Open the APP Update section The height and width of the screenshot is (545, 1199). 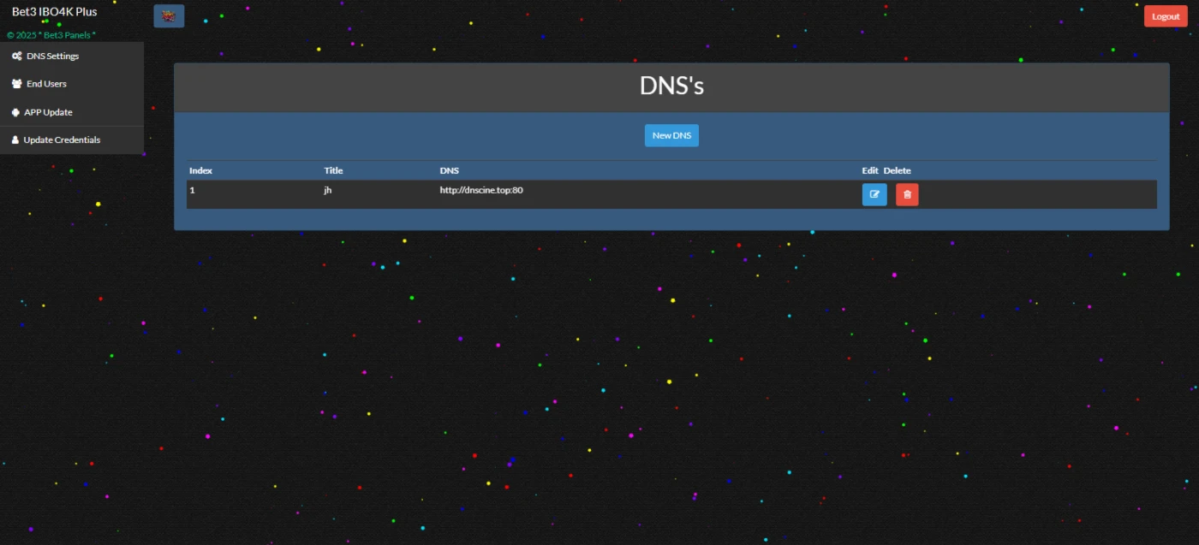pyautogui.click(x=72, y=112)
